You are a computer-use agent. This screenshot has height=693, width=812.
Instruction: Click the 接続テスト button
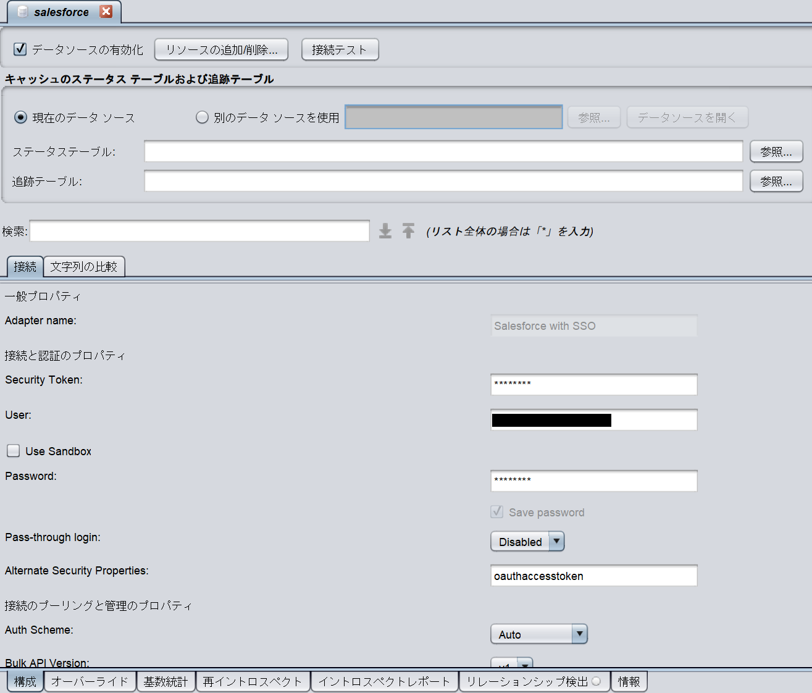coord(340,49)
